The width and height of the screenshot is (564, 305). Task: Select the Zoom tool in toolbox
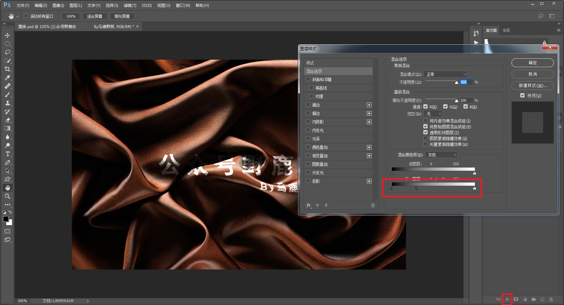pyautogui.click(x=8, y=196)
